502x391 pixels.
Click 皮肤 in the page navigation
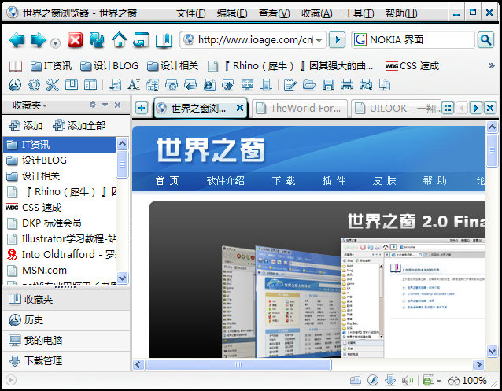384,181
